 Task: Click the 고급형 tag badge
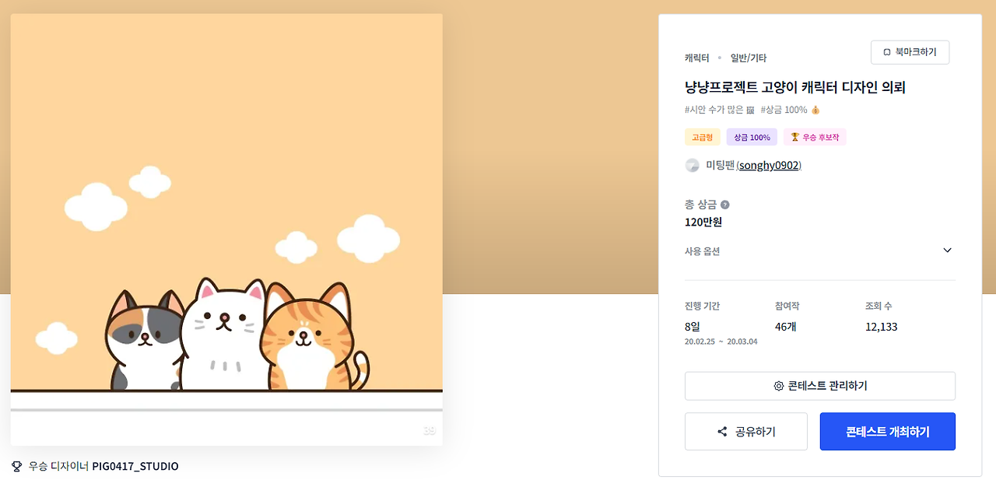(x=703, y=137)
